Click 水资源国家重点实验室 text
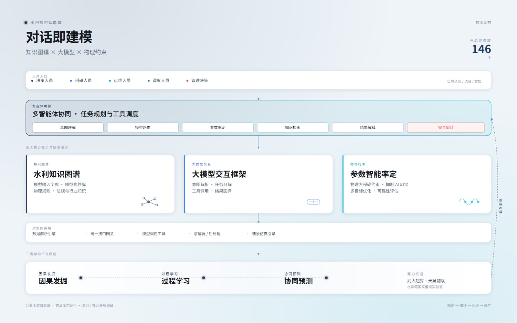Screen dimensions: 517x323 click(x=425, y=287)
